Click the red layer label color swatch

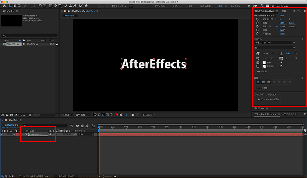point(17,134)
